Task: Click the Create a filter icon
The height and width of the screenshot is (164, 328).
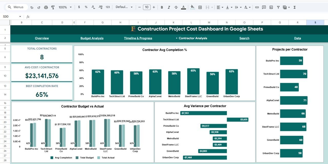Action: tap(278, 7)
